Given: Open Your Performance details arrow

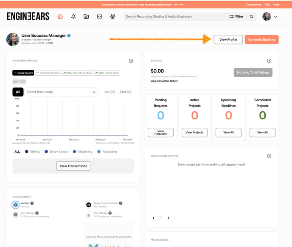Looking at the screenshot, I should [131, 61].
